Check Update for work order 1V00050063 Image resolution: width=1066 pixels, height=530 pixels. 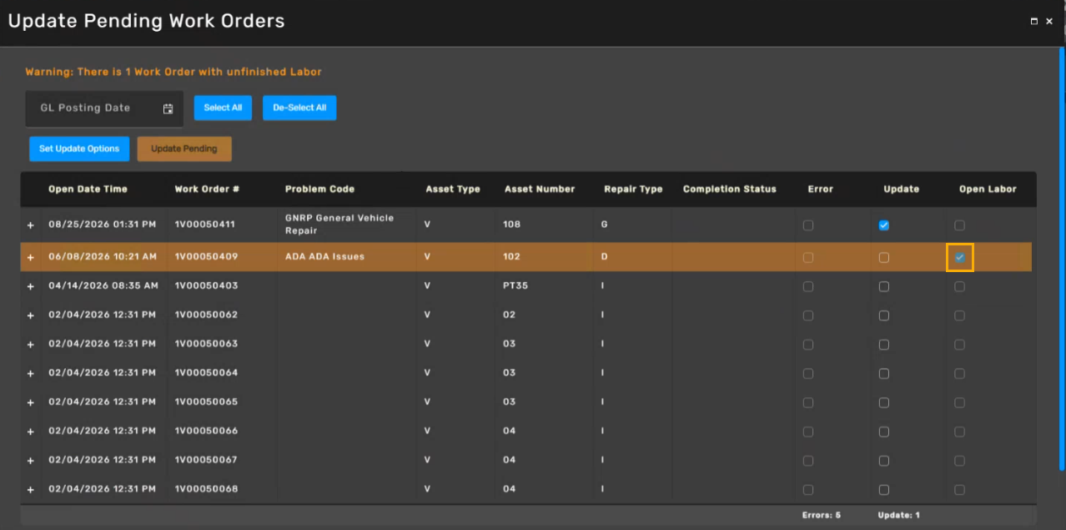pyautogui.click(x=884, y=345)
